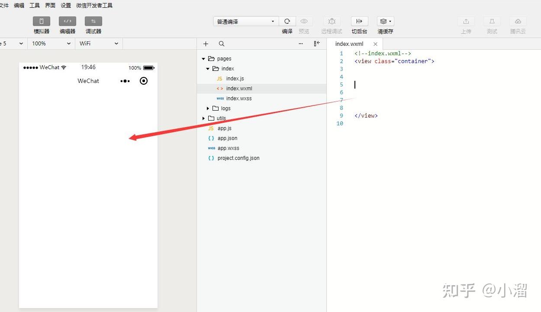Screen dimensions: 541x312
Task: Close the index.wxml editor tab
Action: [375, 44]
